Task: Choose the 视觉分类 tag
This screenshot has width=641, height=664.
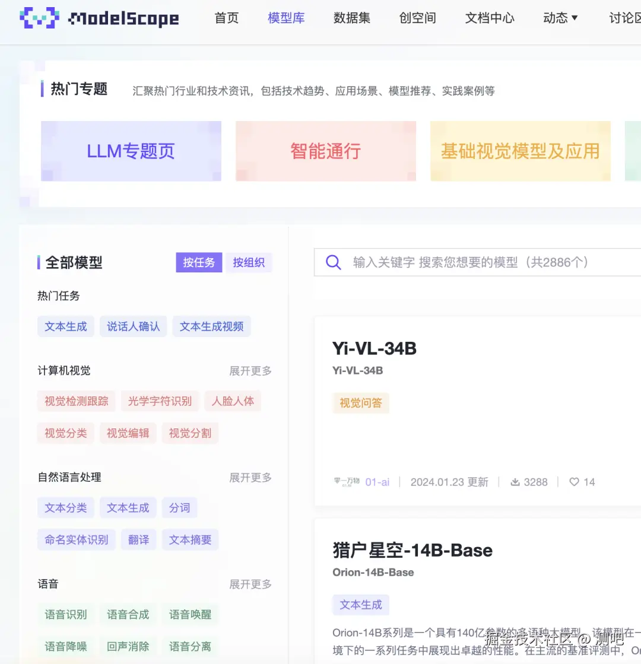Action: [66, 433]
